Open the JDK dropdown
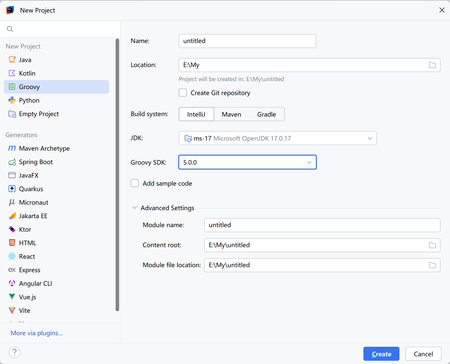This screenshot has height=364, width=450. coord(370,138)
